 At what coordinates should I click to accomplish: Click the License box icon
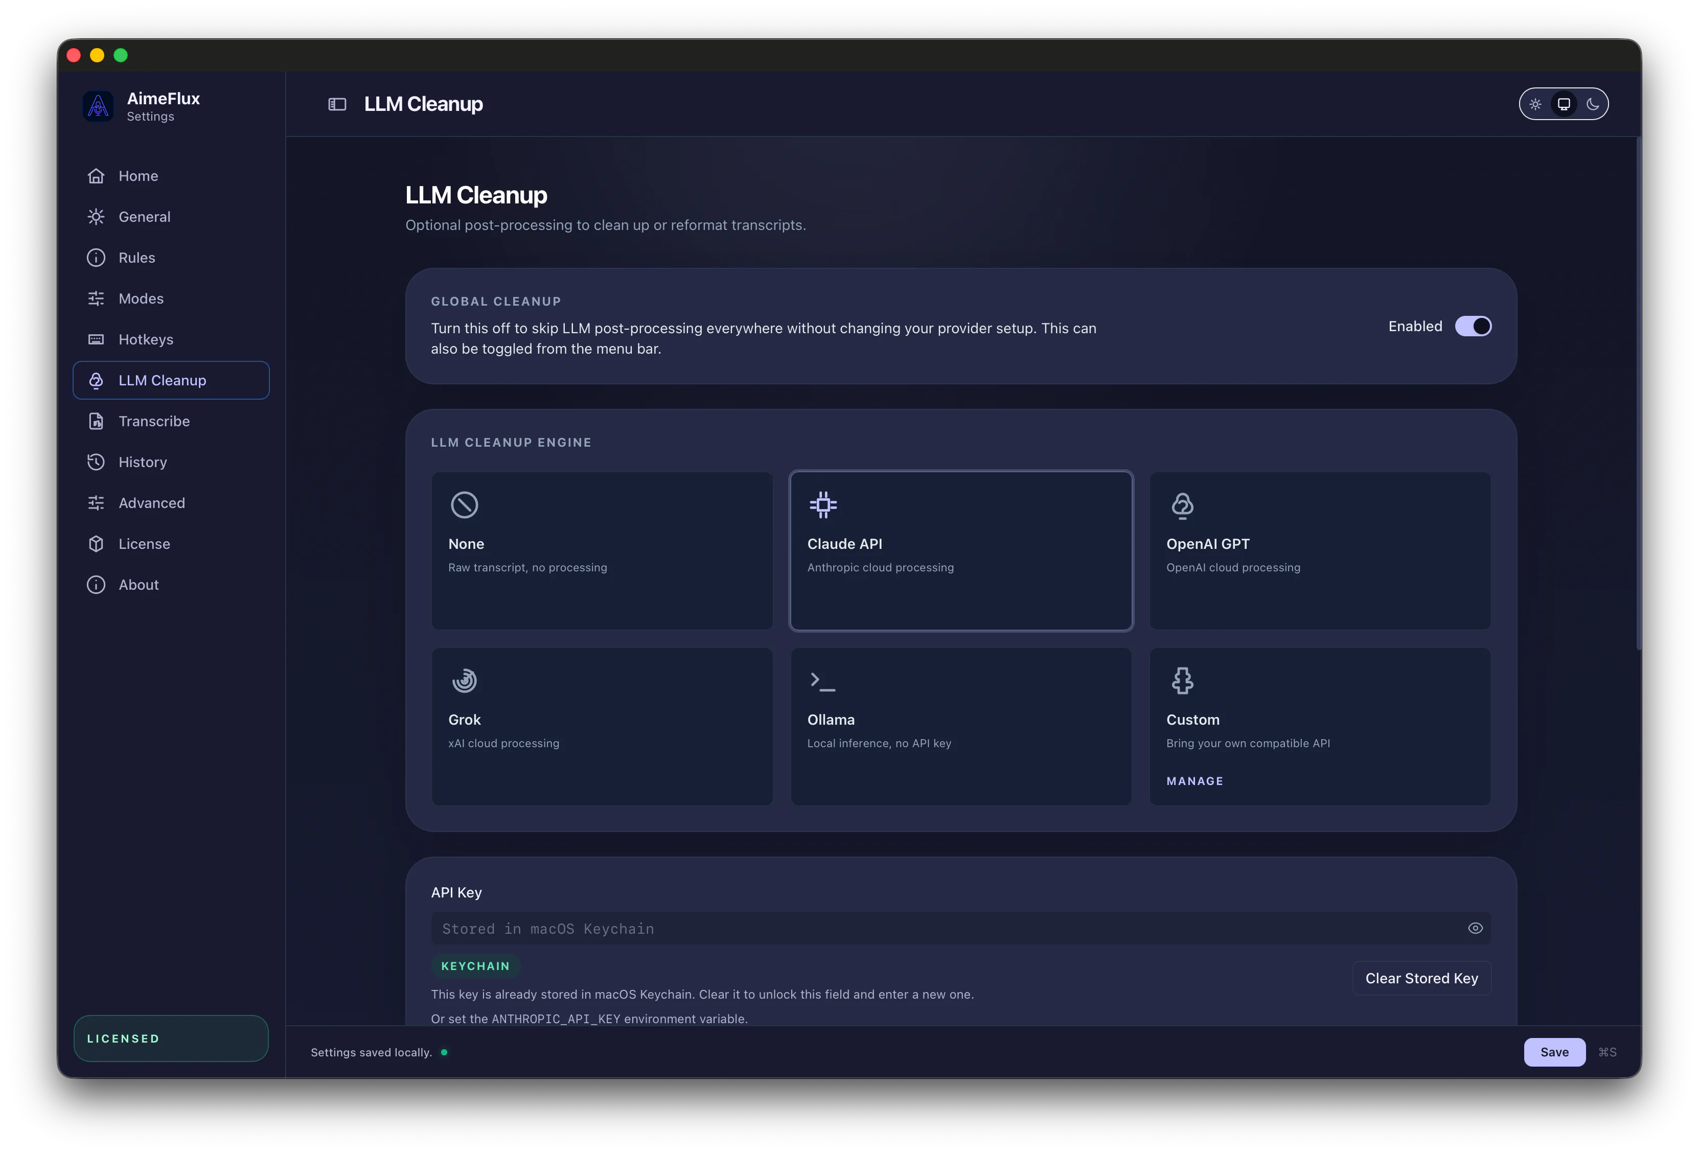coord(96,544)
